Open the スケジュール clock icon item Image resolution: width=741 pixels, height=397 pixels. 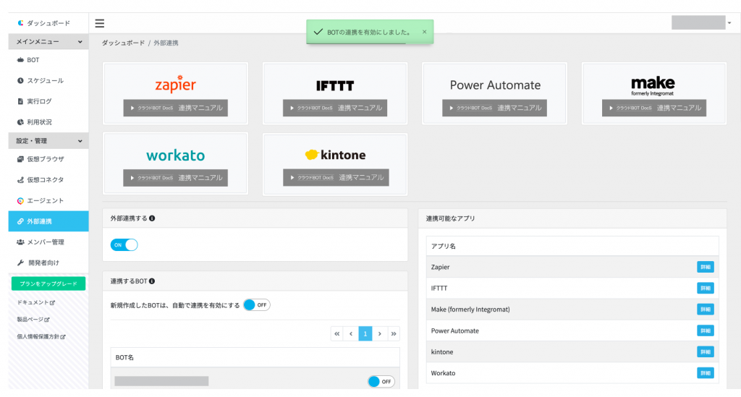point(20,81)
